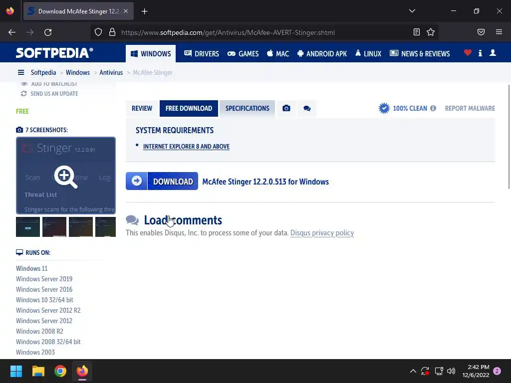Switch to the REVIEW tab
Screen dimensions: 511x383
point(142,108)
